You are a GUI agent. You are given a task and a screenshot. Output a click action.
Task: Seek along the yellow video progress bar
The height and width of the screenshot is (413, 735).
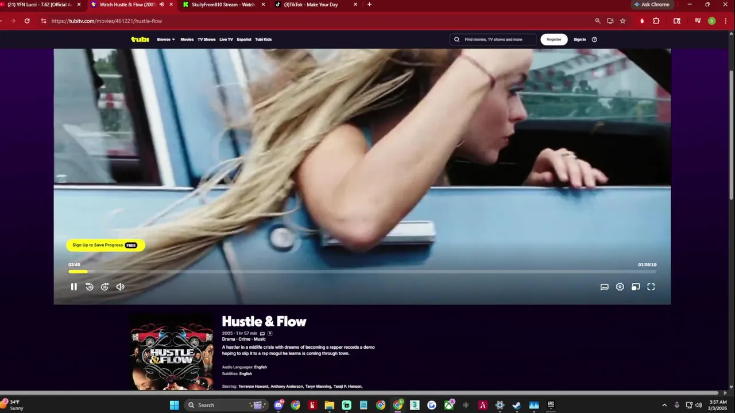tap(362, 272)
